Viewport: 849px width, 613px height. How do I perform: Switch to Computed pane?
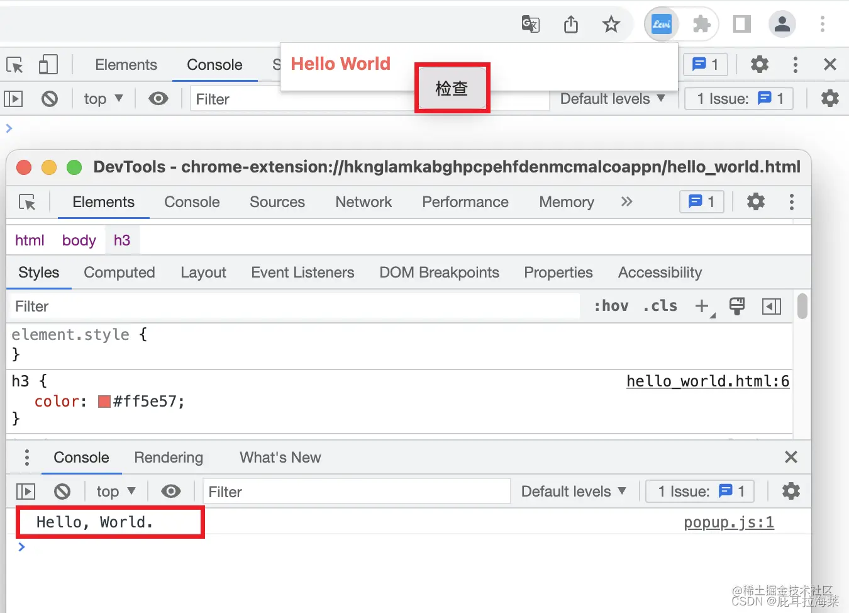pos(119,273)
